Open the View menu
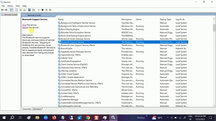This screenshot has width=216, height=121. [18, 6]
